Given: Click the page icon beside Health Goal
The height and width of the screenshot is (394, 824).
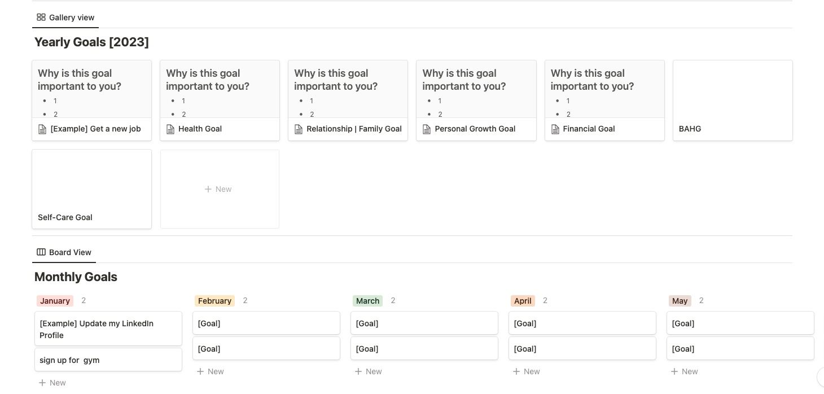Looking at the screenshot, I should coord(170,129).
